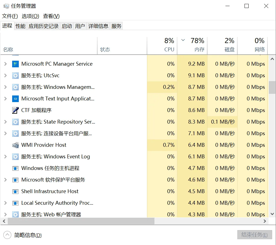Screen dimensions: 276x245
Task: Select the Shell Infrastructure Host icon
Action: pyautogui.click(x=15, y=191)
